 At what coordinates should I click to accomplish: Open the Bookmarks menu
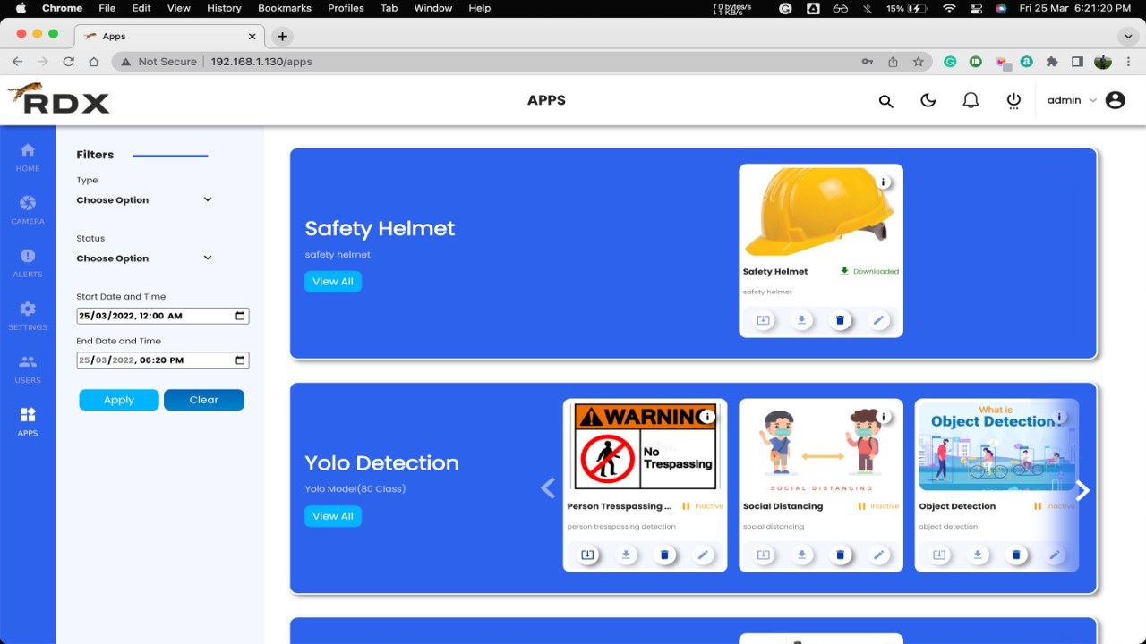click(x=284, y=8)
